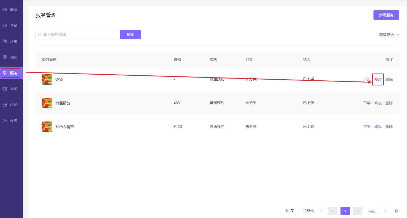The width and height of the screenshot is (407, 218).
Task: Click 下架 for 普通精剪 service
Action: pos(367,103)
